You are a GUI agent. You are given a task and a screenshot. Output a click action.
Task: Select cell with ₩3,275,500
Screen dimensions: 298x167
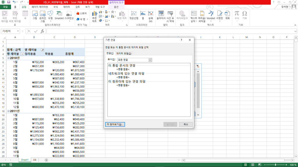34,136
